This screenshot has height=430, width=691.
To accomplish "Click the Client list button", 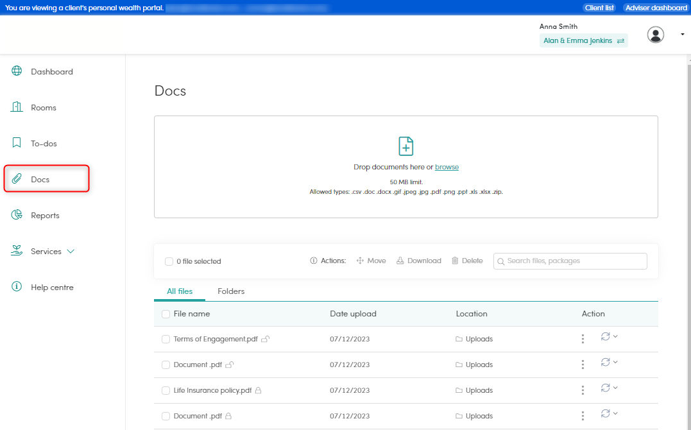I will (599, 8).
